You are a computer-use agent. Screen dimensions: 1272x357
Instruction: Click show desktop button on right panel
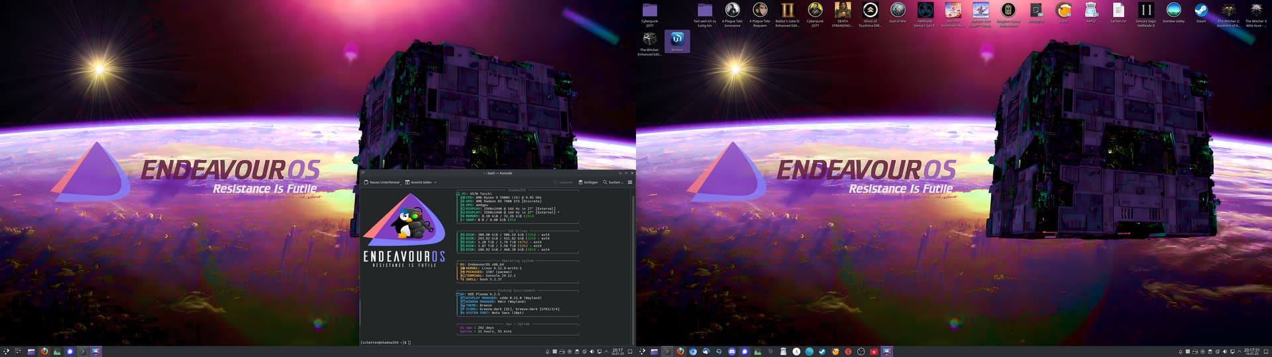[x=1266, y=352]
